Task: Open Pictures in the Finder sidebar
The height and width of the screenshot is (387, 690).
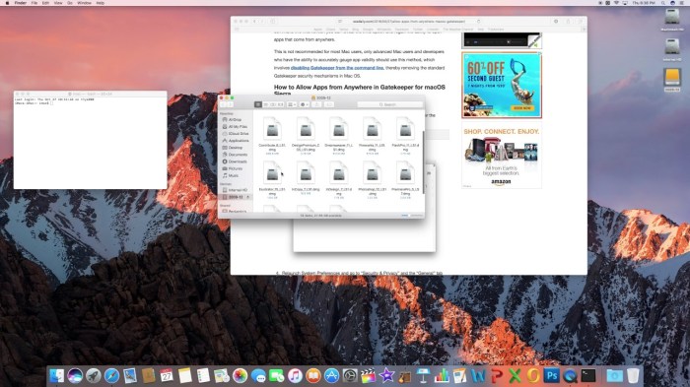Action: [236, 168]
